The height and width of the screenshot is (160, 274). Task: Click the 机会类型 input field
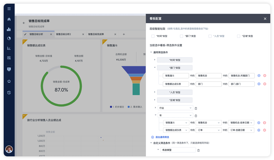[178, 150]
